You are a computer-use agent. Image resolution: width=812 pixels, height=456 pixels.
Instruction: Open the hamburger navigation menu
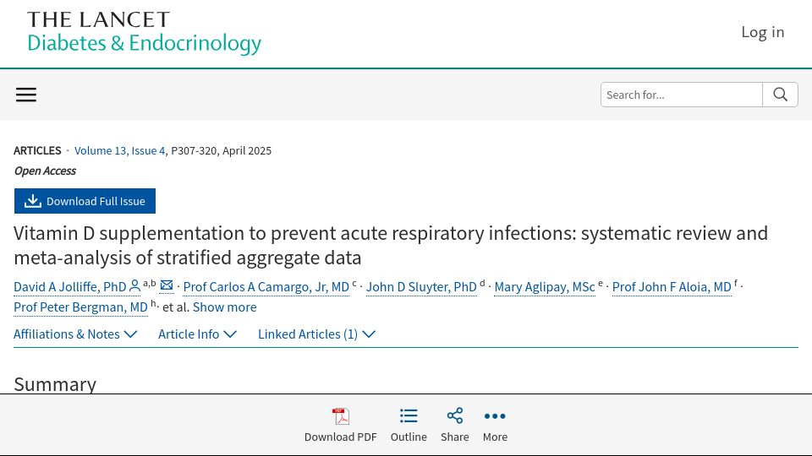coord(26,95)
